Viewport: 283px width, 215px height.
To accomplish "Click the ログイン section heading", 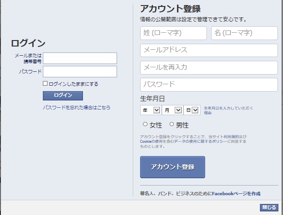I will coord(28,43).
